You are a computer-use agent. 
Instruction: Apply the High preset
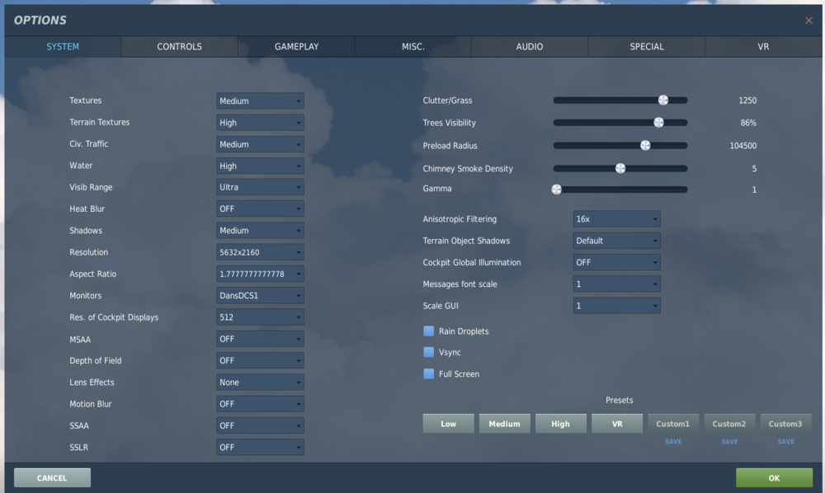tap(561, 424)
